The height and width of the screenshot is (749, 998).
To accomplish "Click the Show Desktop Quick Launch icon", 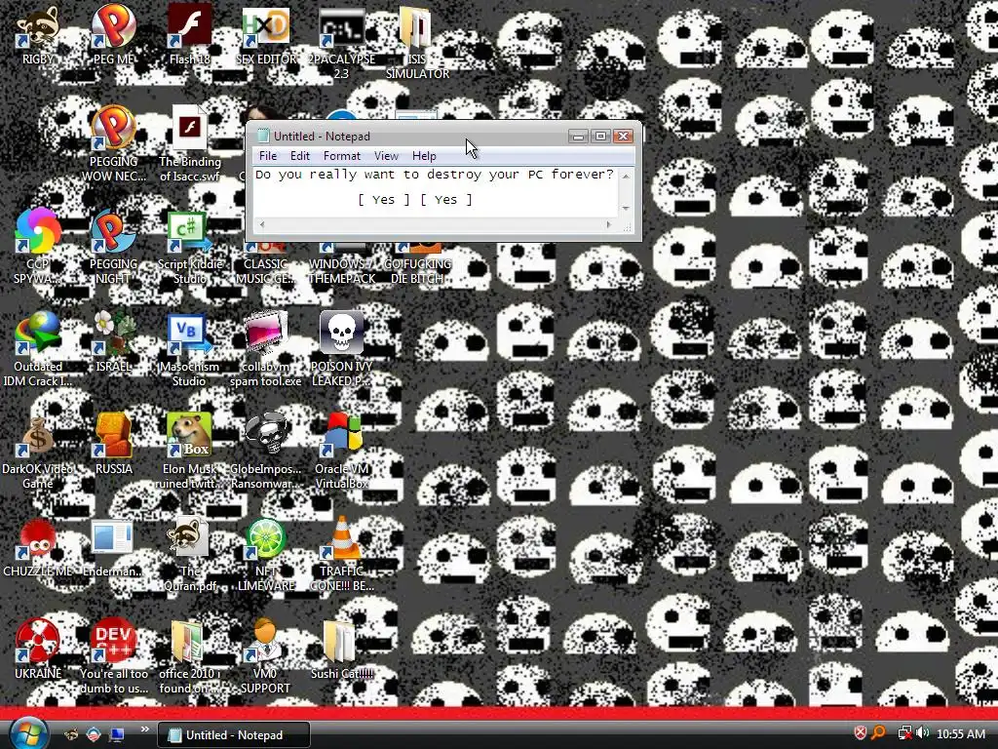I will pos(117,735).
